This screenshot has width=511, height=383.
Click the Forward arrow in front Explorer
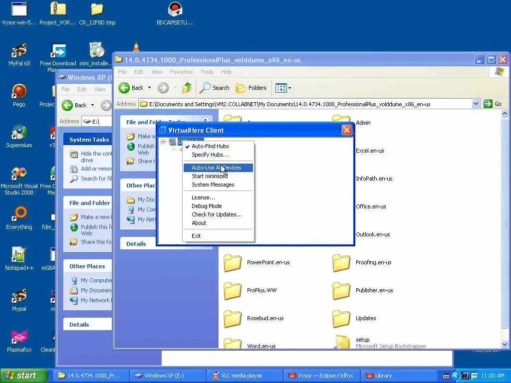[x=163, y=88]
